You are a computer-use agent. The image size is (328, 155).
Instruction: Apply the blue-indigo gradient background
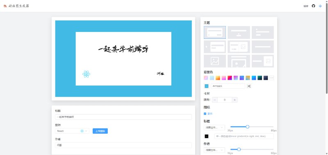[242, 78]
